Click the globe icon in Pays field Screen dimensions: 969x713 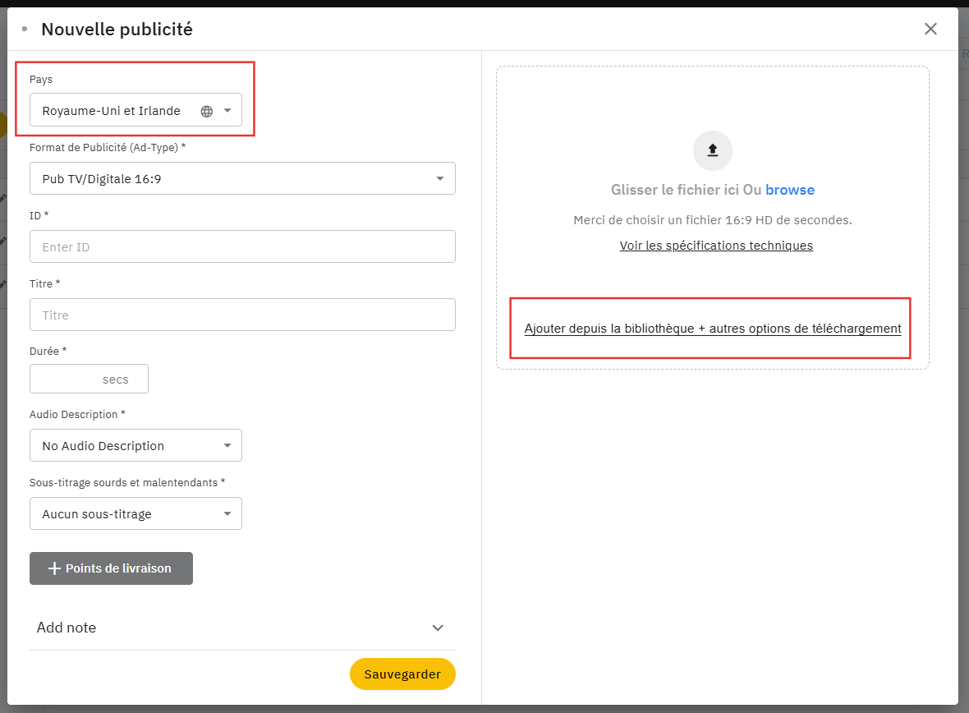207,111
